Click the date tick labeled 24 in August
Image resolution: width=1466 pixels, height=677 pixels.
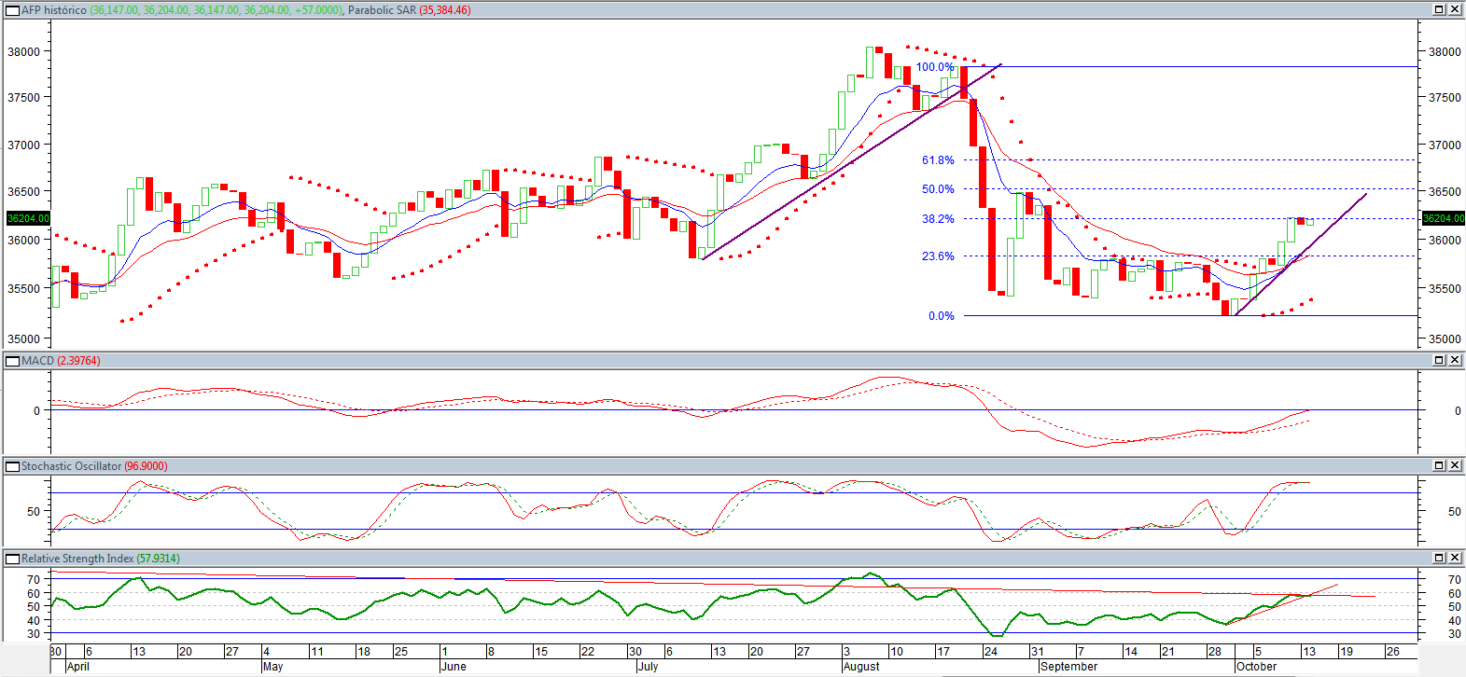(x=990, y=652)
